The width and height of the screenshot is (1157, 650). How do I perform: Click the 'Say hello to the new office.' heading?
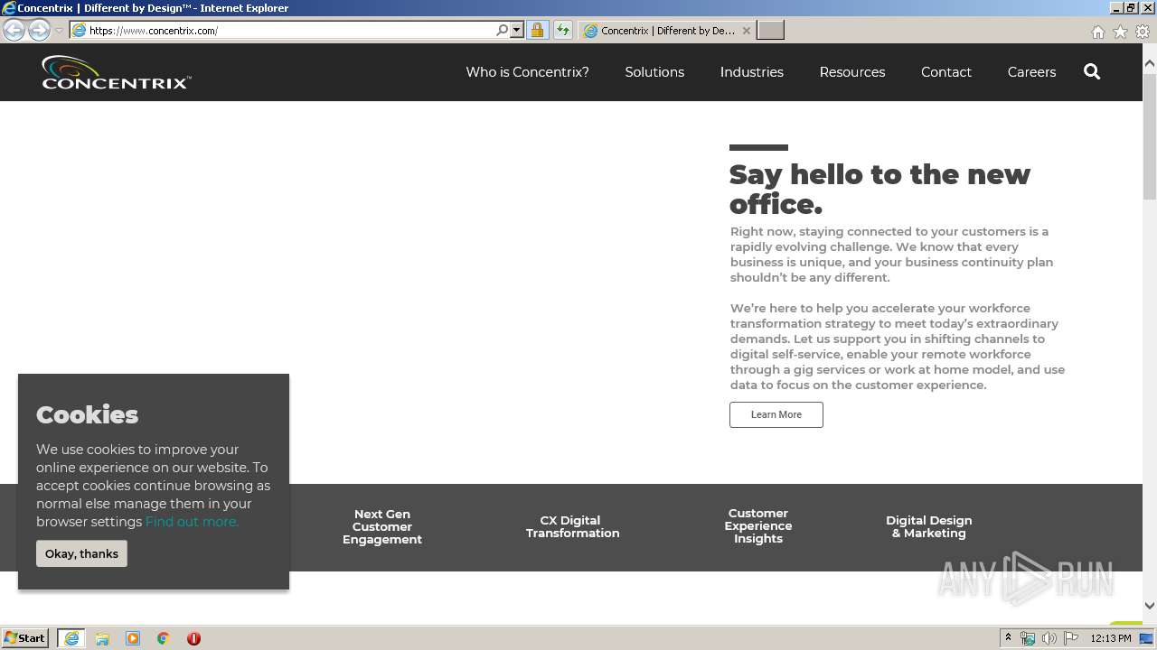tap(880, 189)
